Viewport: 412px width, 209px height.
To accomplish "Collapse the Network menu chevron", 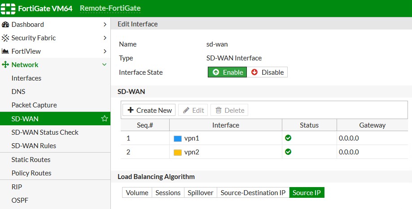I will pos(105,65).
